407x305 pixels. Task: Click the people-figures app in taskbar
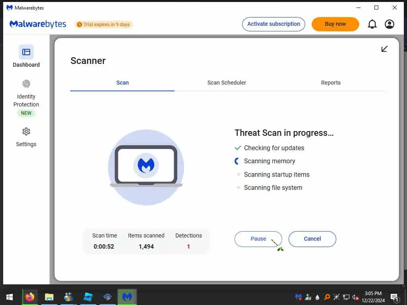point(69,297)
